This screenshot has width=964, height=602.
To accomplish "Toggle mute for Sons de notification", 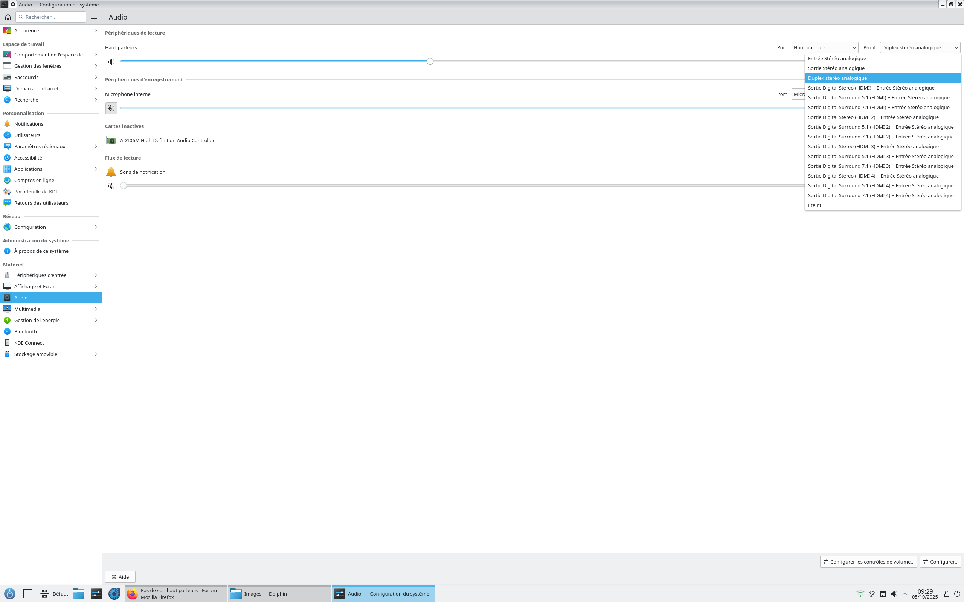I will 111,185.
